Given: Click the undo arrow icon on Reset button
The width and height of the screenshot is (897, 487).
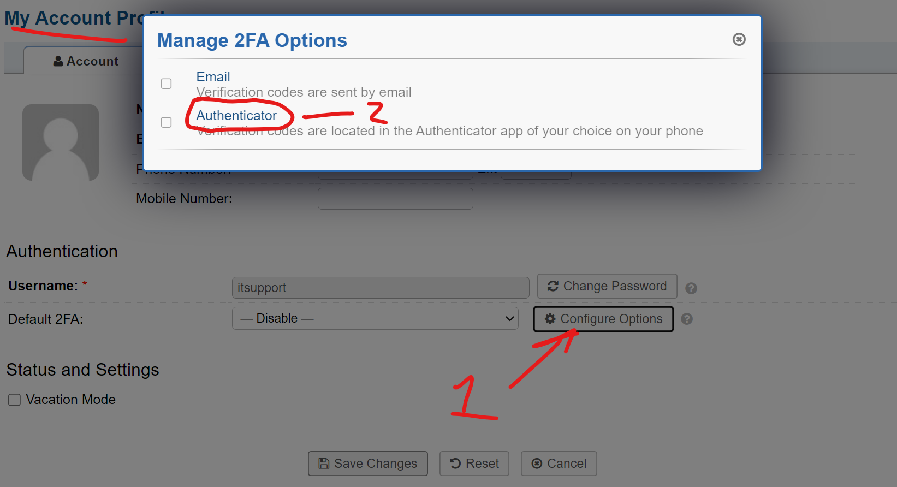Looking at the screenshot, I should click(x=455, y=463).
